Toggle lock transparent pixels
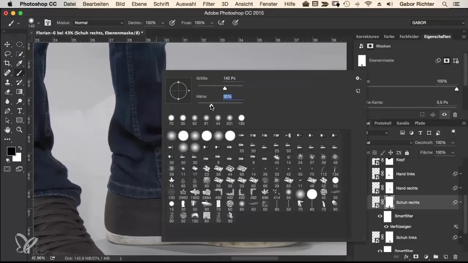The height and width of the screenshot is (263, 468). pos(374,153)
